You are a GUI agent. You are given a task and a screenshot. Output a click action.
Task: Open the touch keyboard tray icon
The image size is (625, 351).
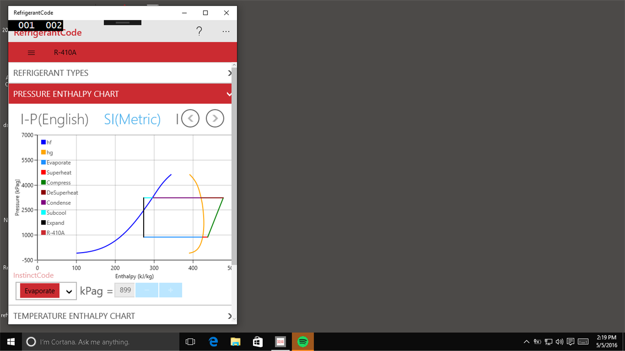(583, 342)
